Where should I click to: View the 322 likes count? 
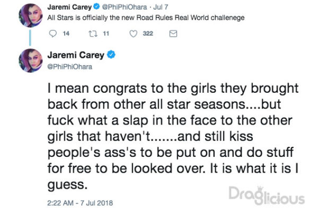coord(148,33)
